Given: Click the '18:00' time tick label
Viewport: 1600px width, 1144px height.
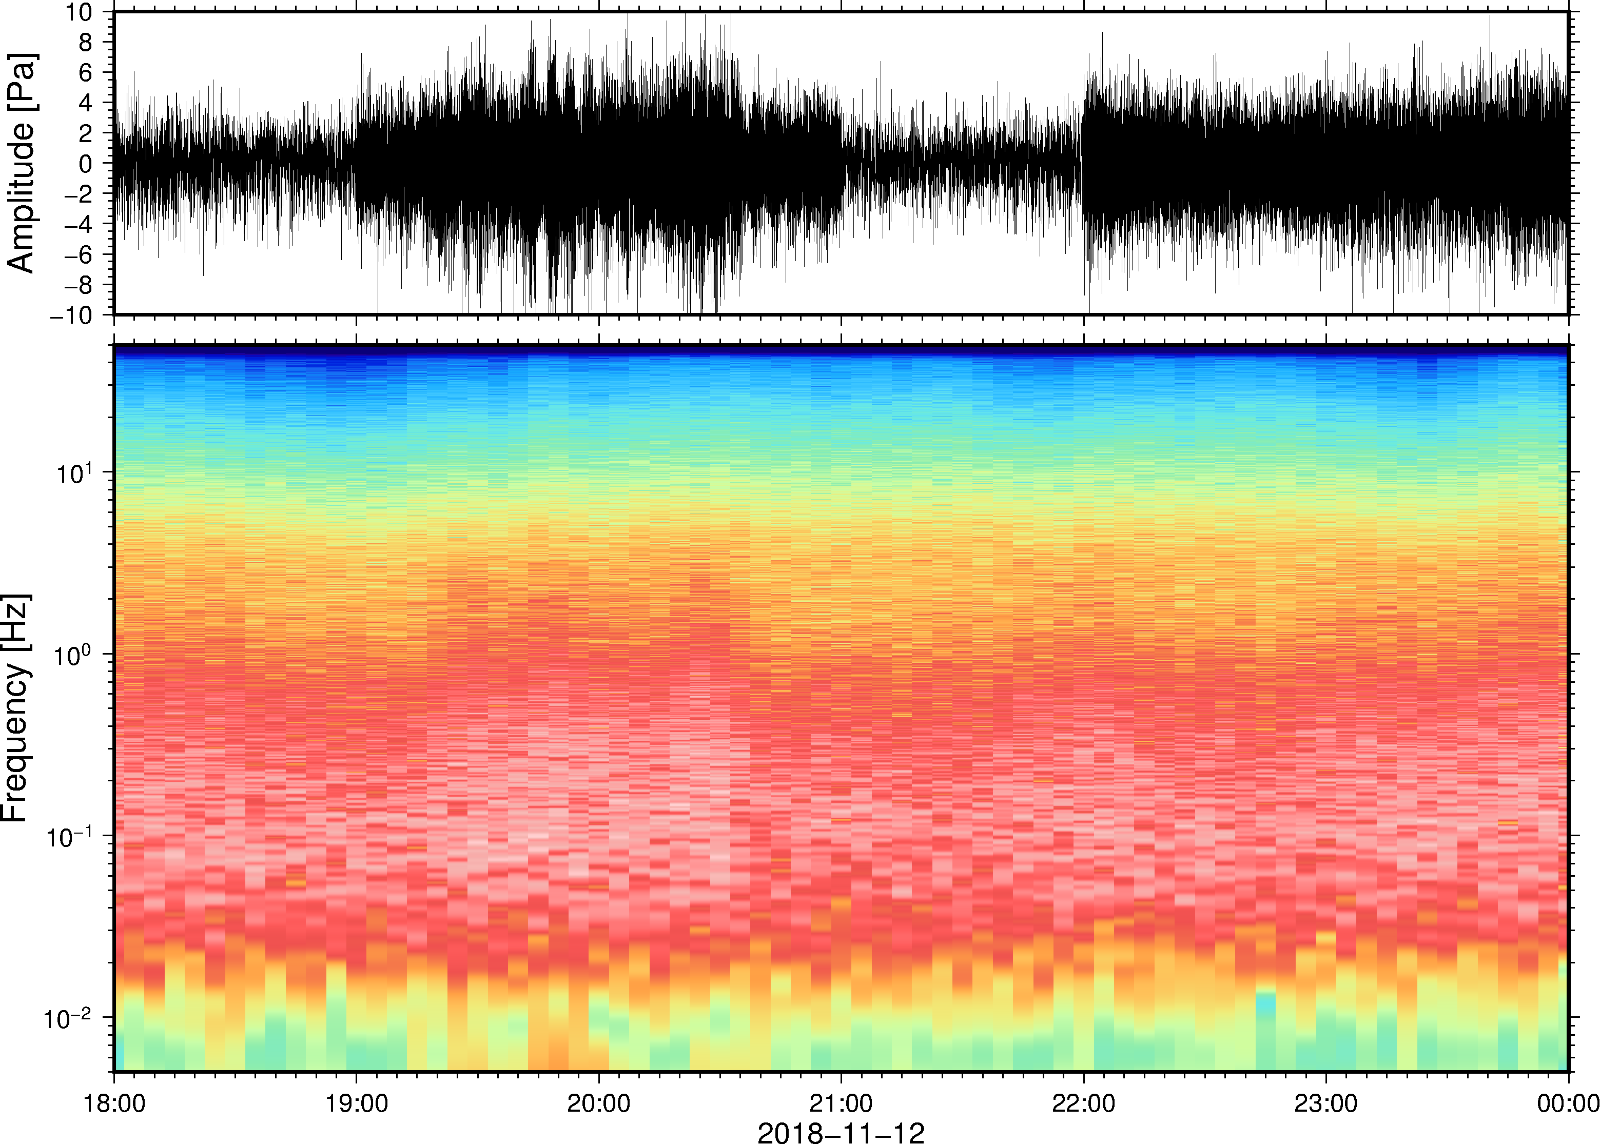Looking at the screenshot, I should coord(114,1103).
